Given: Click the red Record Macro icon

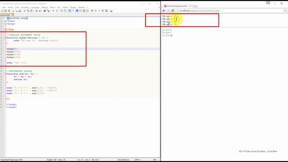Looking at the screenshot, I should (92, 11).
